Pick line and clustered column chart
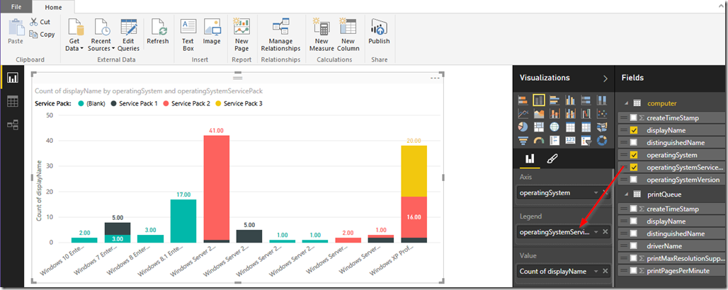 (x=570, y=113)
